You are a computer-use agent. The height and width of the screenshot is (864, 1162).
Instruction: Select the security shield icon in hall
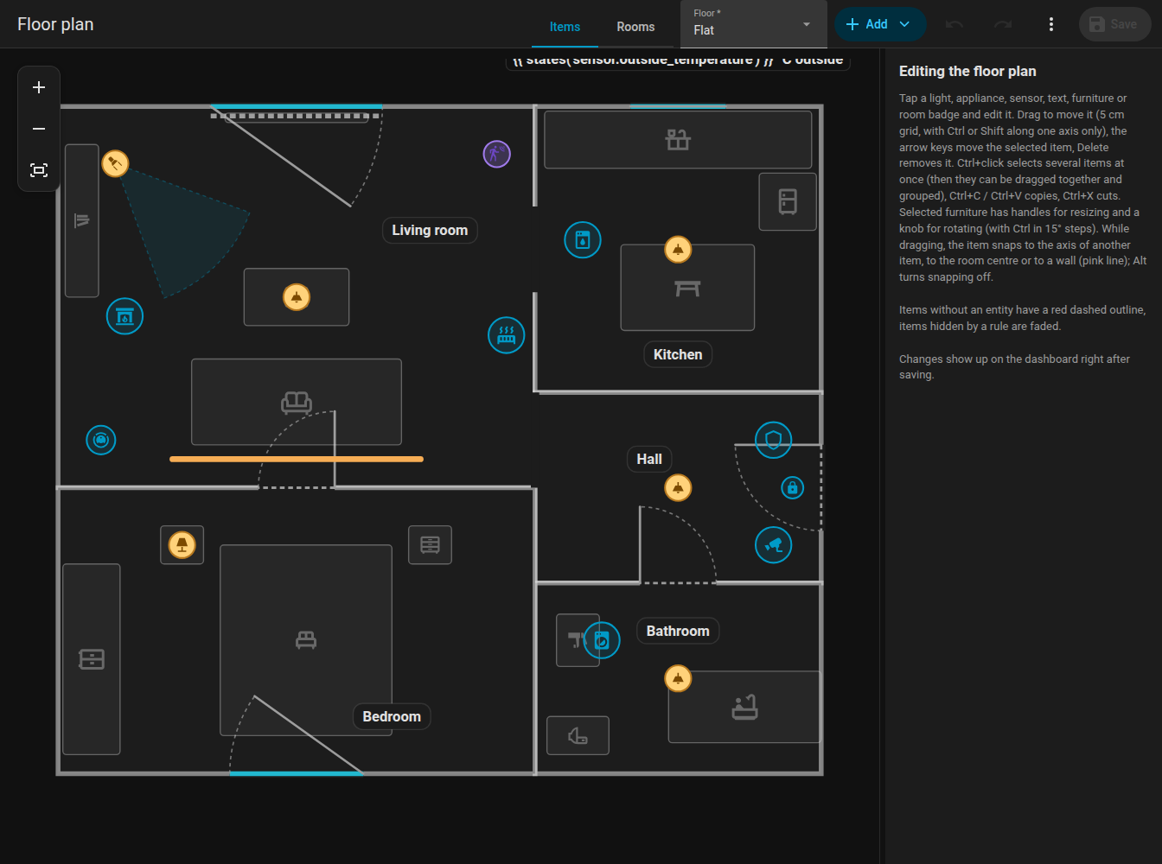tap(774, 441)
